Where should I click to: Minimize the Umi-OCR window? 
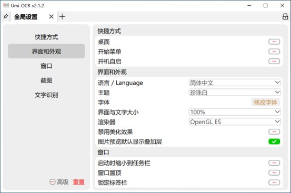pos(249,6)
